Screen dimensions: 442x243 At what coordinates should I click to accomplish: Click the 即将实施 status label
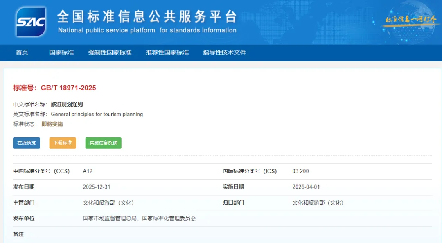[x=52, y=124]
